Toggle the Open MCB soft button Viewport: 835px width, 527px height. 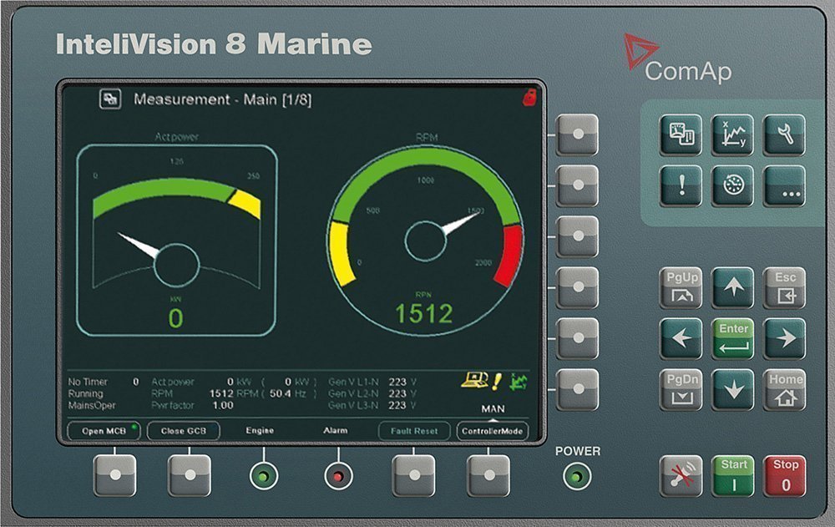pyautogui.click(x=104, y=431)
